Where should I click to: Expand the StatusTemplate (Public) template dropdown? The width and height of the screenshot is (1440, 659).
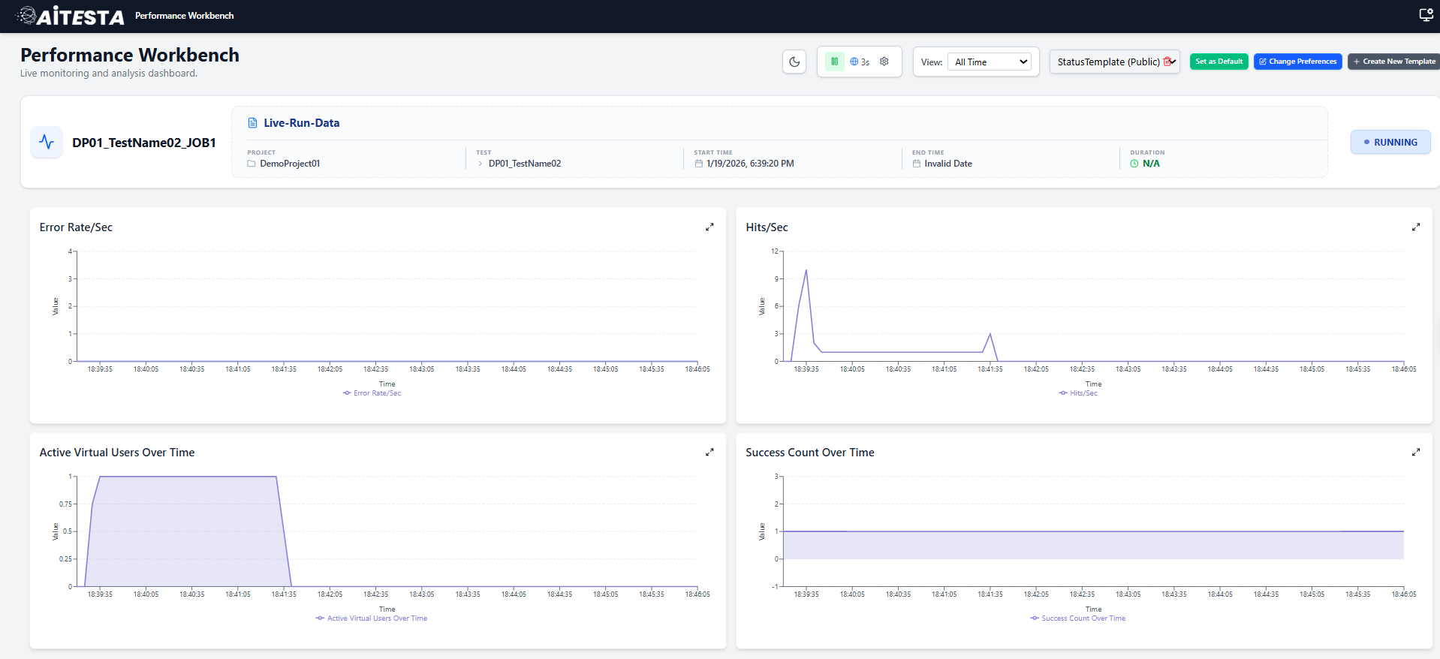(1107, 62)
